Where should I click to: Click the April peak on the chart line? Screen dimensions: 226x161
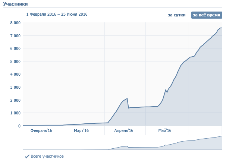[127, 98]
